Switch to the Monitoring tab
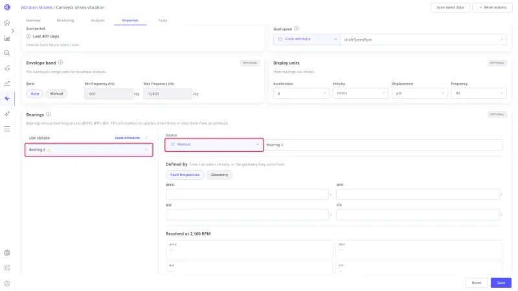The image size is (518, 291). click(65, 21)
